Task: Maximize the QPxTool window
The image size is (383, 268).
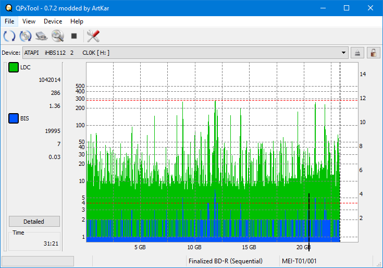Action: [347, 8]
